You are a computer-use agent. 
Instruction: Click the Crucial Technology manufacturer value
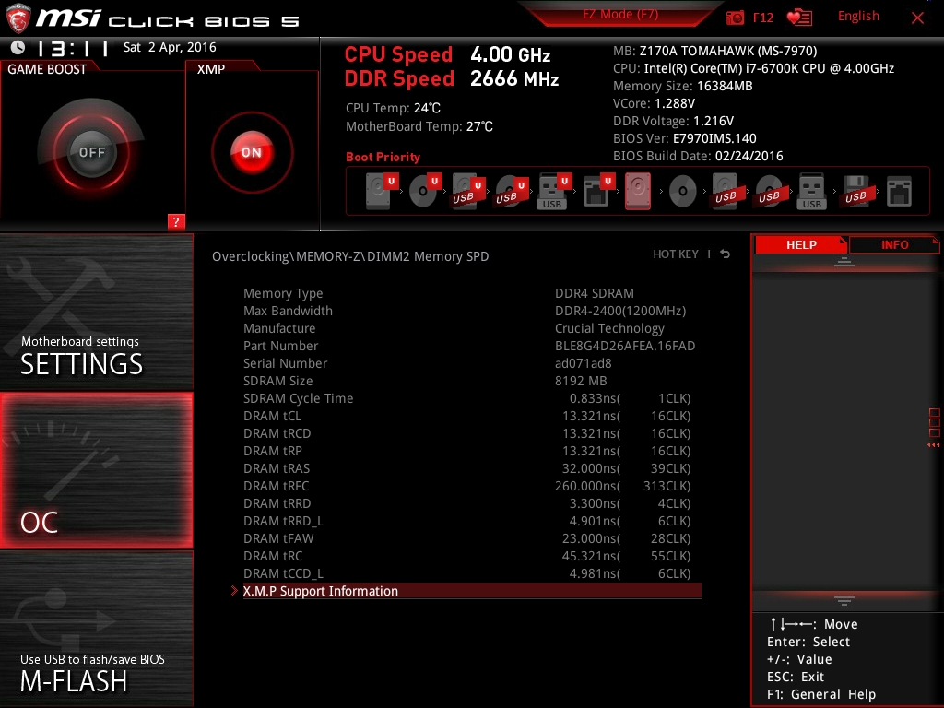pyautogui.click(x=609, y=328)
